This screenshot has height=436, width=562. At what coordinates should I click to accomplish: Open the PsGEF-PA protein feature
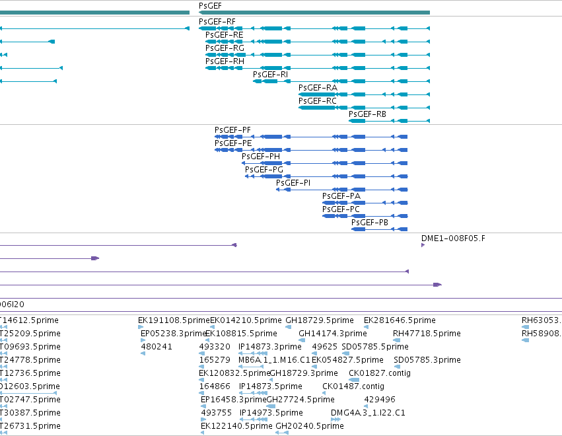coord(365,203)
